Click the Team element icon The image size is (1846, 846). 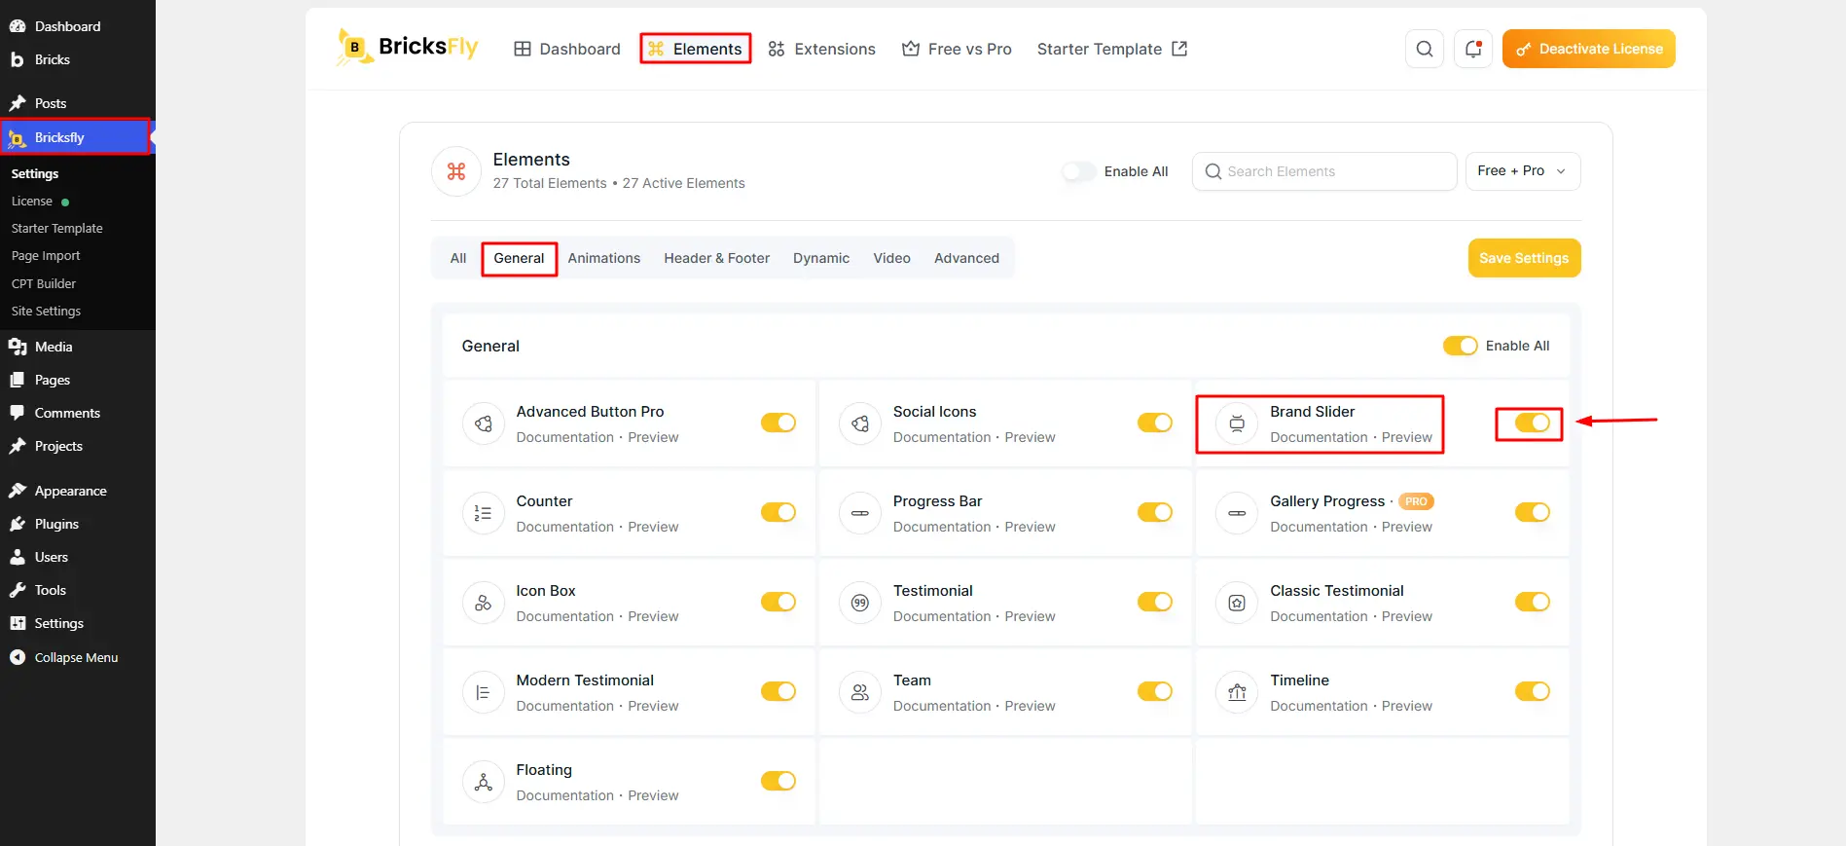pyautogui.click(x=859, y=692)
